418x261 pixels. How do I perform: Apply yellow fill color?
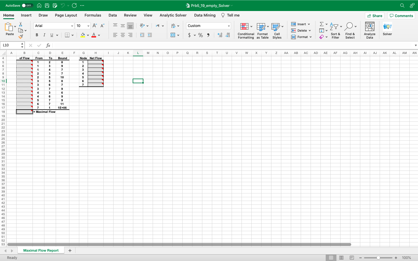[83, 35]
